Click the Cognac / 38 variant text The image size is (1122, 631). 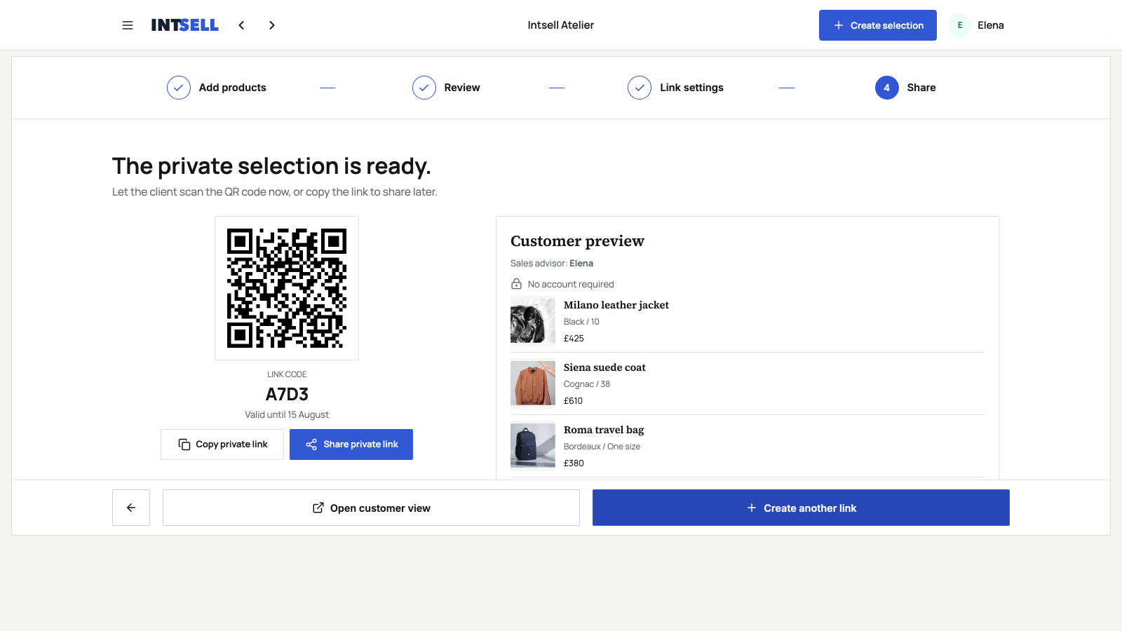(x=587, y=384)
